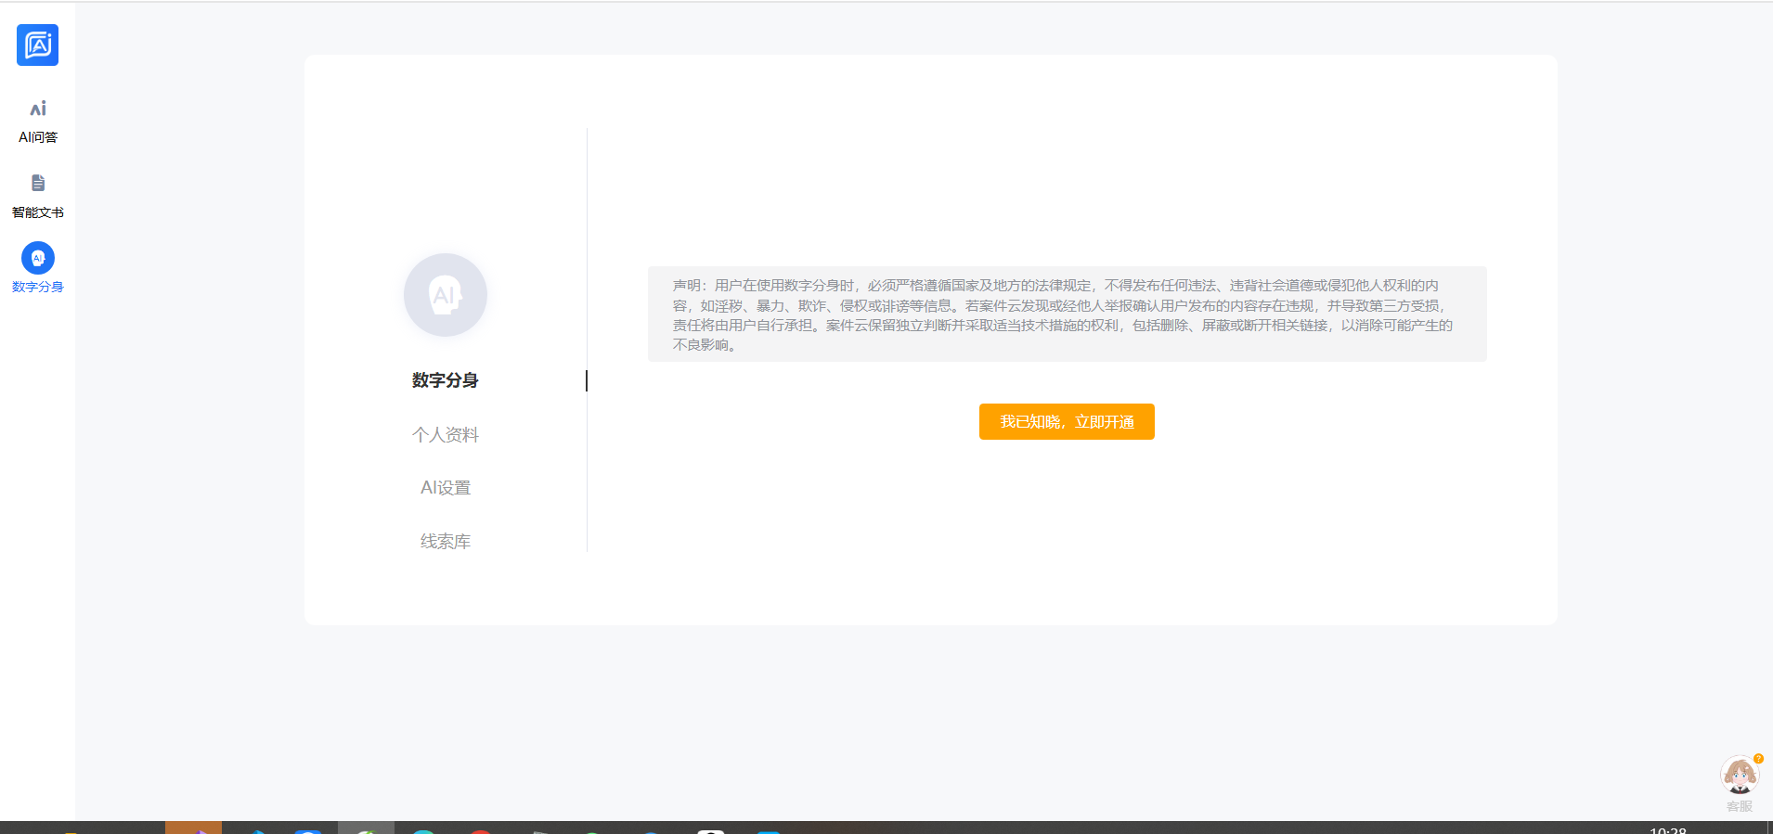Open the 客服 mascot chat icon
Viewport: 1773px width, 834px height.
[1738, 776]
